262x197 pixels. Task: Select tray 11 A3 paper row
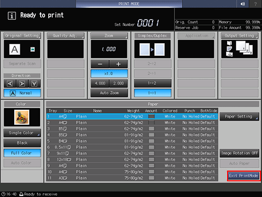click(132, 178)
